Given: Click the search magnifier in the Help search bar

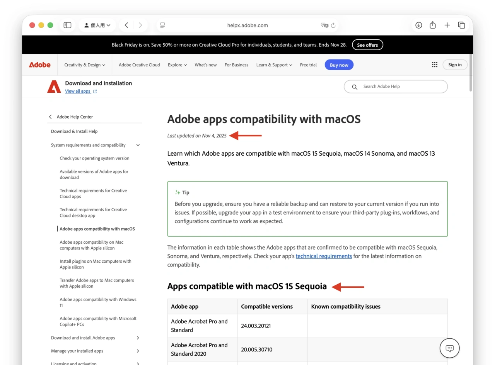Looking at the screenshot, I should pos(355,87).
